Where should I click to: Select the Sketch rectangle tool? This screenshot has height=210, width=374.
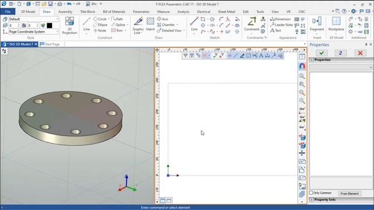[x=203, y=19]
